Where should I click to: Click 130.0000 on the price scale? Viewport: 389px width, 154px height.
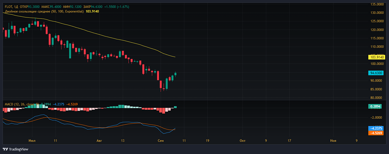(377, 13)
